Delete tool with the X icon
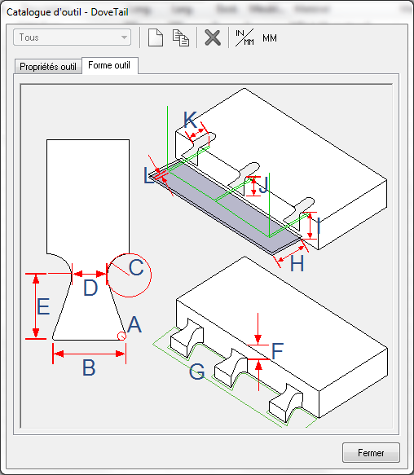This screenshot has height=475, width=414. tap(213, 37)
